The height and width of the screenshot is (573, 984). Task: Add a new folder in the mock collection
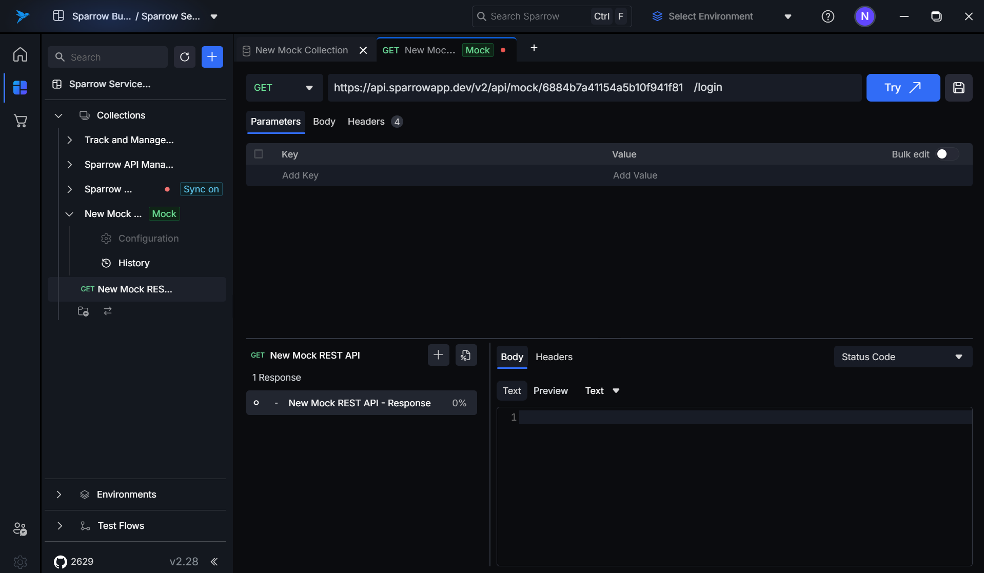click(83, 311)
